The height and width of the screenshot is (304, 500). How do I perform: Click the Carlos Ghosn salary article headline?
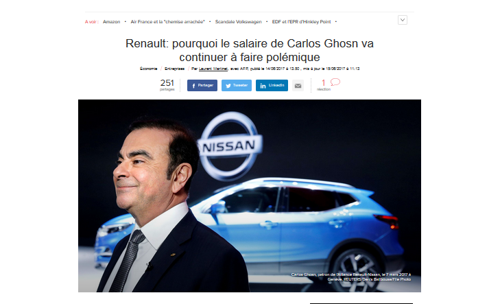[x=250, y=50]
